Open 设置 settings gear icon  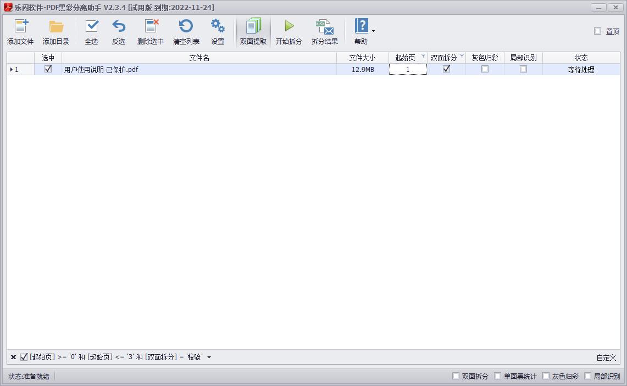point(218,26)
